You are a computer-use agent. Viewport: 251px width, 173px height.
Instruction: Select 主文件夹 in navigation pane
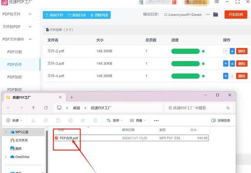(x=19, y=140)
